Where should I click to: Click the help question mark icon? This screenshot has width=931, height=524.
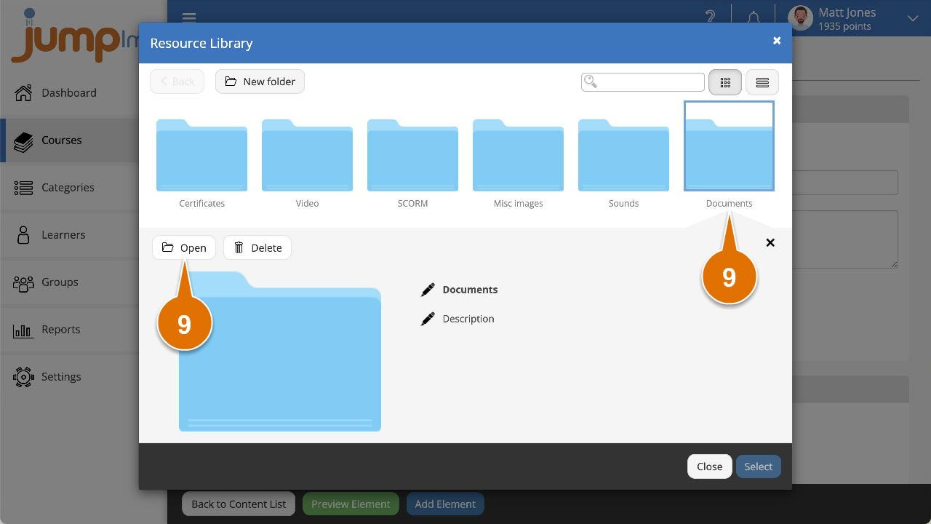pos(710,17)
